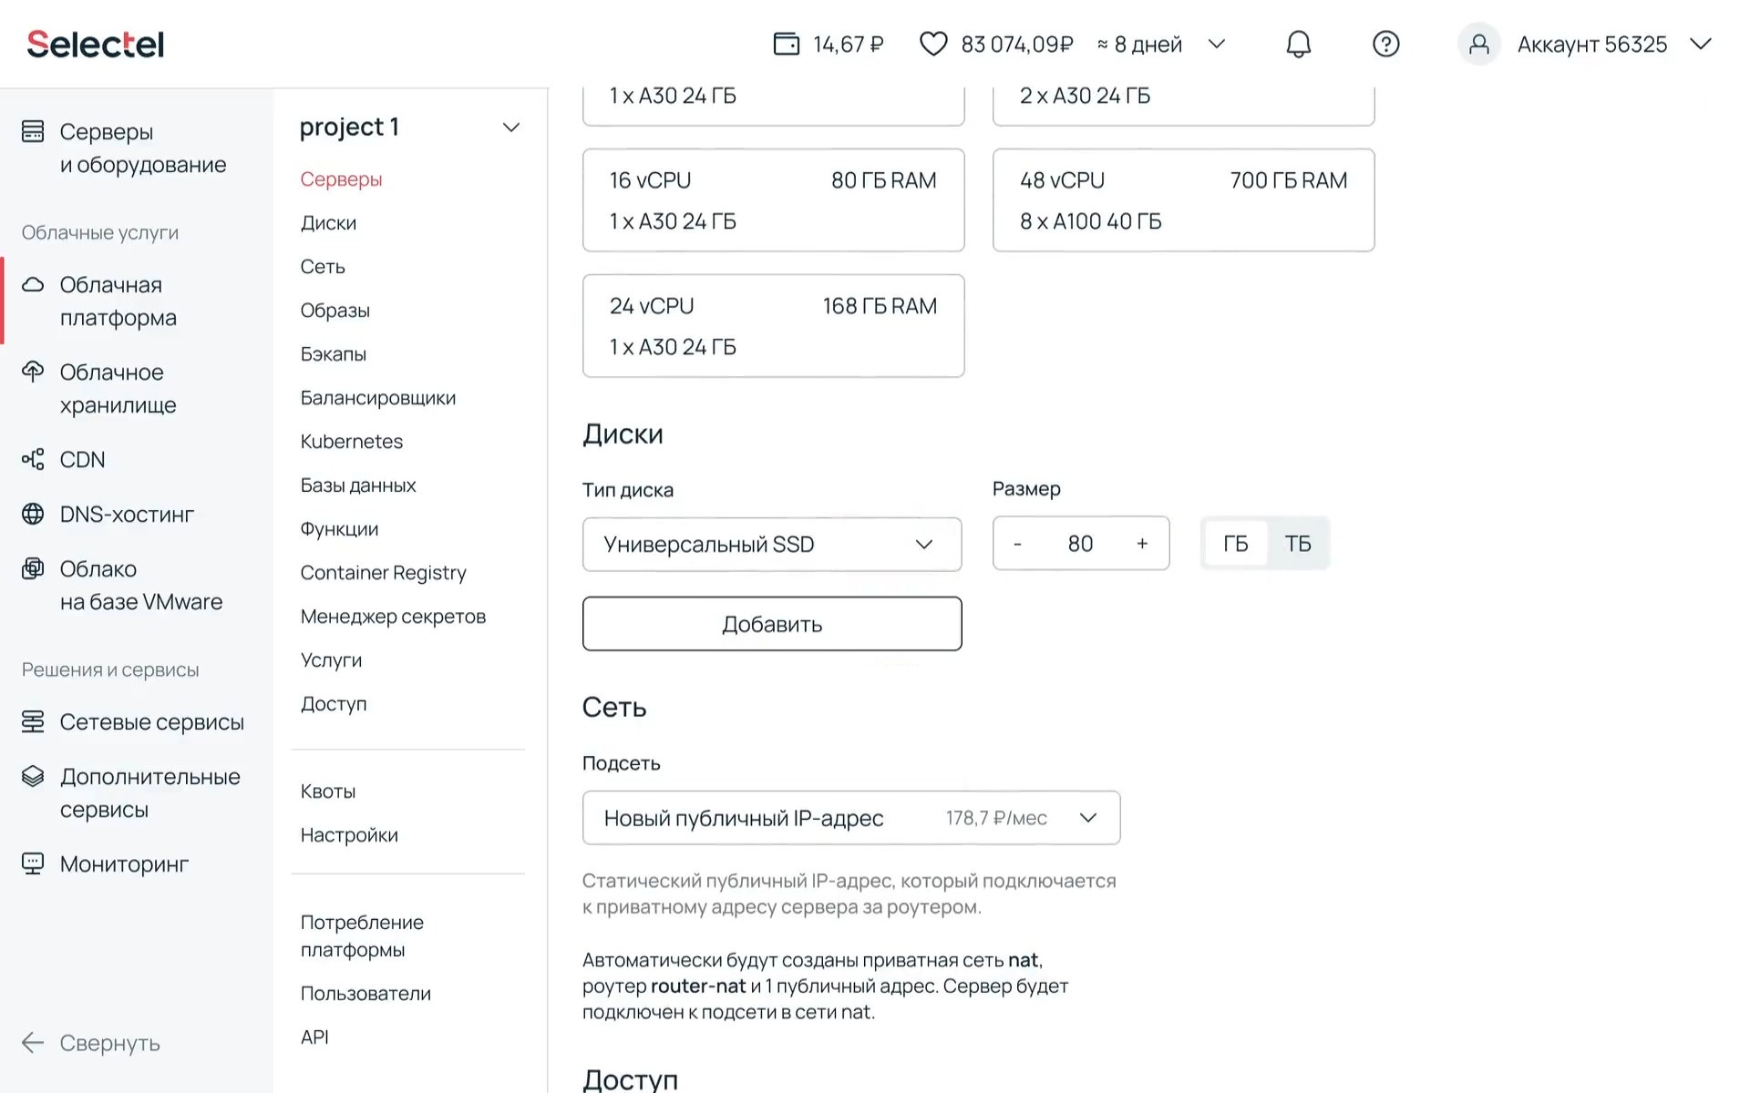Click the help question mark icon
The width and height of the screenshot is (1750, 1093).
tap(1385, 44)
